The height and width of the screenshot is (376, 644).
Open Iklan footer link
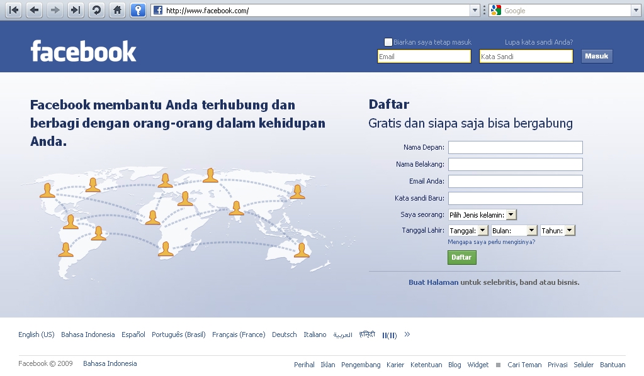click(328, 365)
